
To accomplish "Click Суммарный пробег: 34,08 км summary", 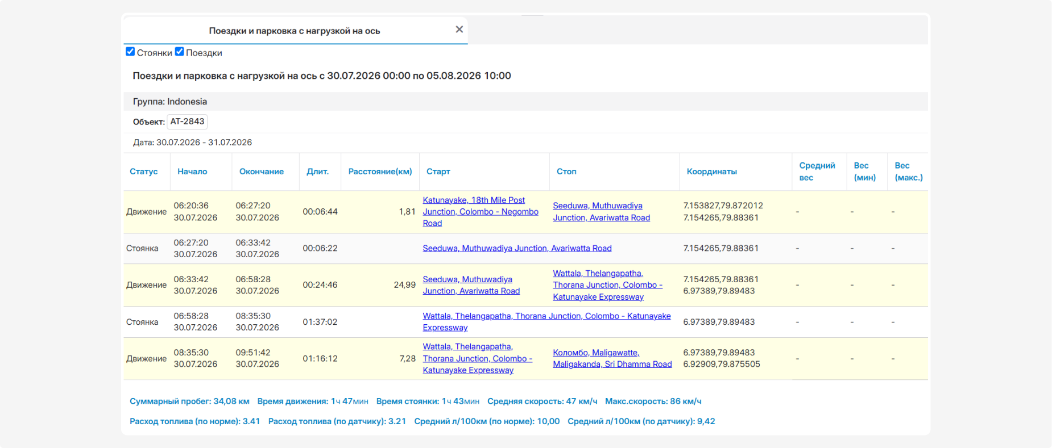I will coord(189,401).
